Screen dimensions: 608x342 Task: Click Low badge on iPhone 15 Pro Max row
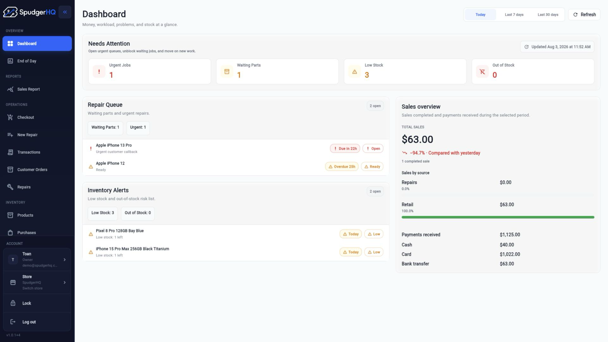coord(374,252)
